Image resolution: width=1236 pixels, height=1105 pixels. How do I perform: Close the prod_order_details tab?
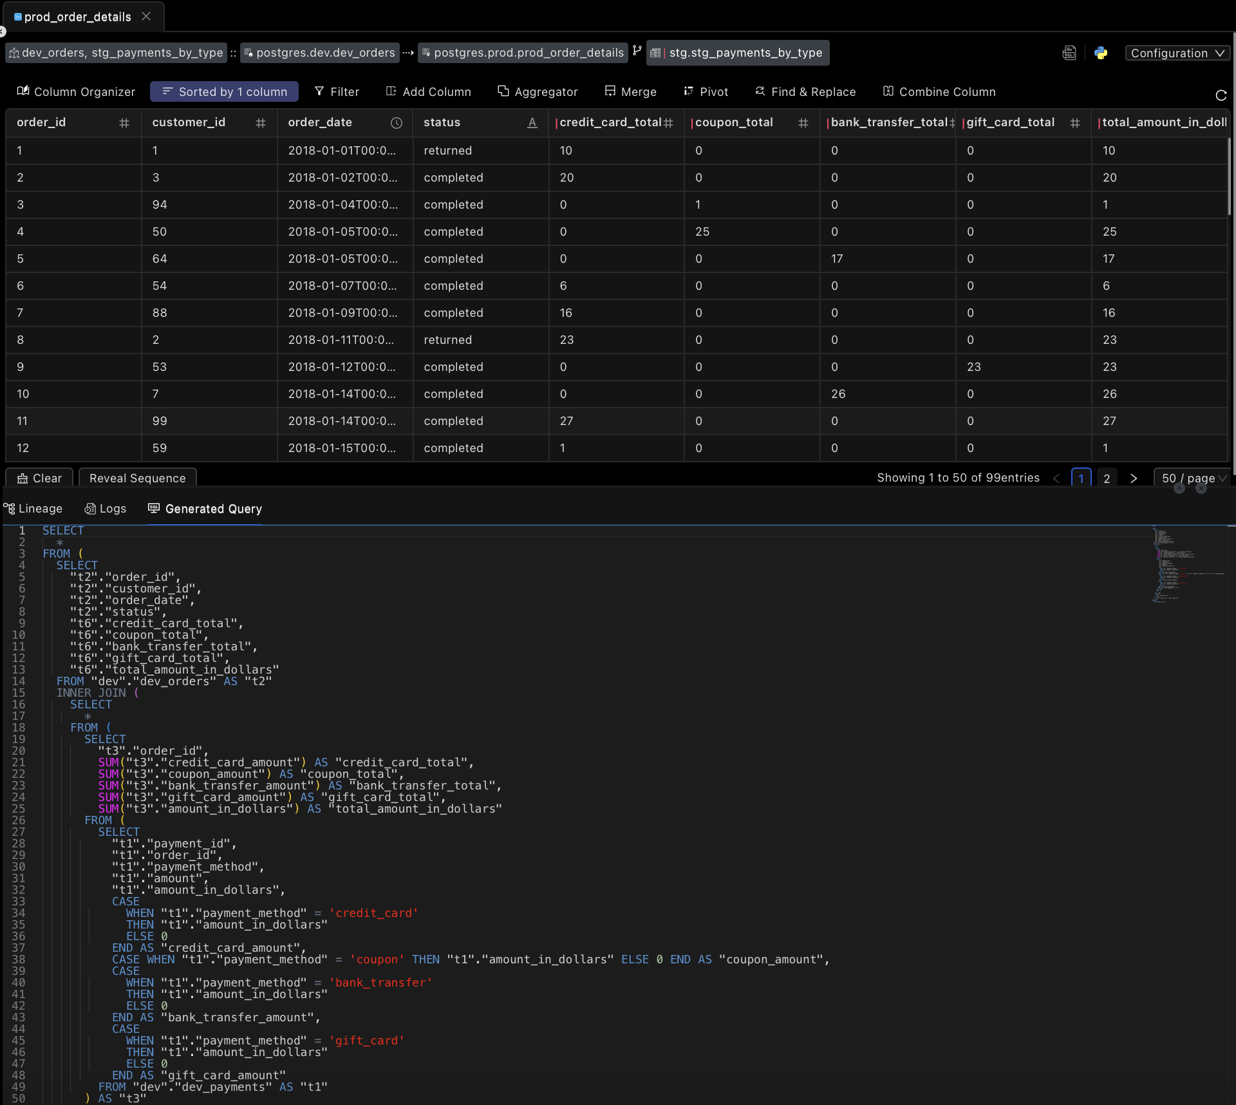[x=146, y=16]
